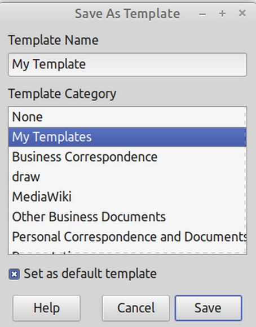Viewport: 256px width, 327px height.
Task: Click the partially visible last category entry
Action: pos(127,251)
